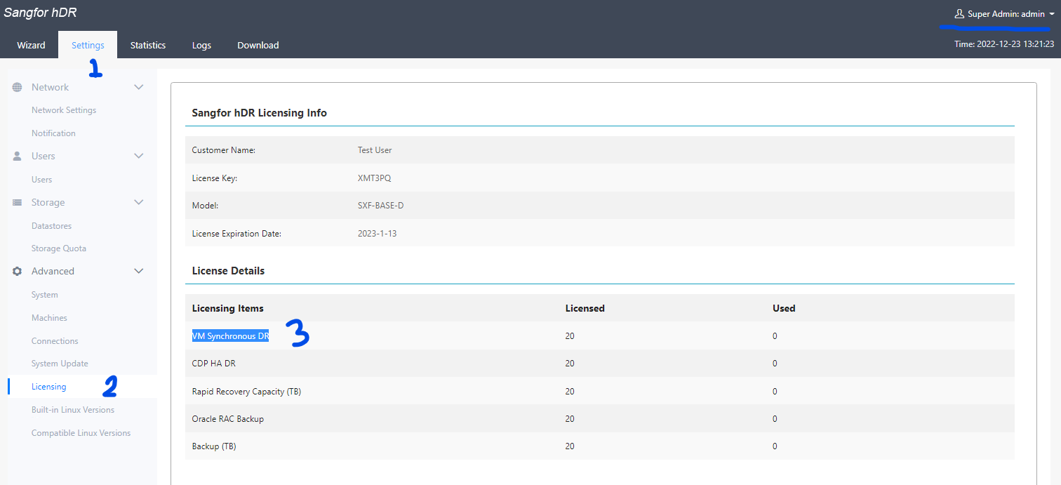The width and height of the screenshot is (1061, 485).
Task: Open Built-in Linux Versions page
Action: pos(73,410)
